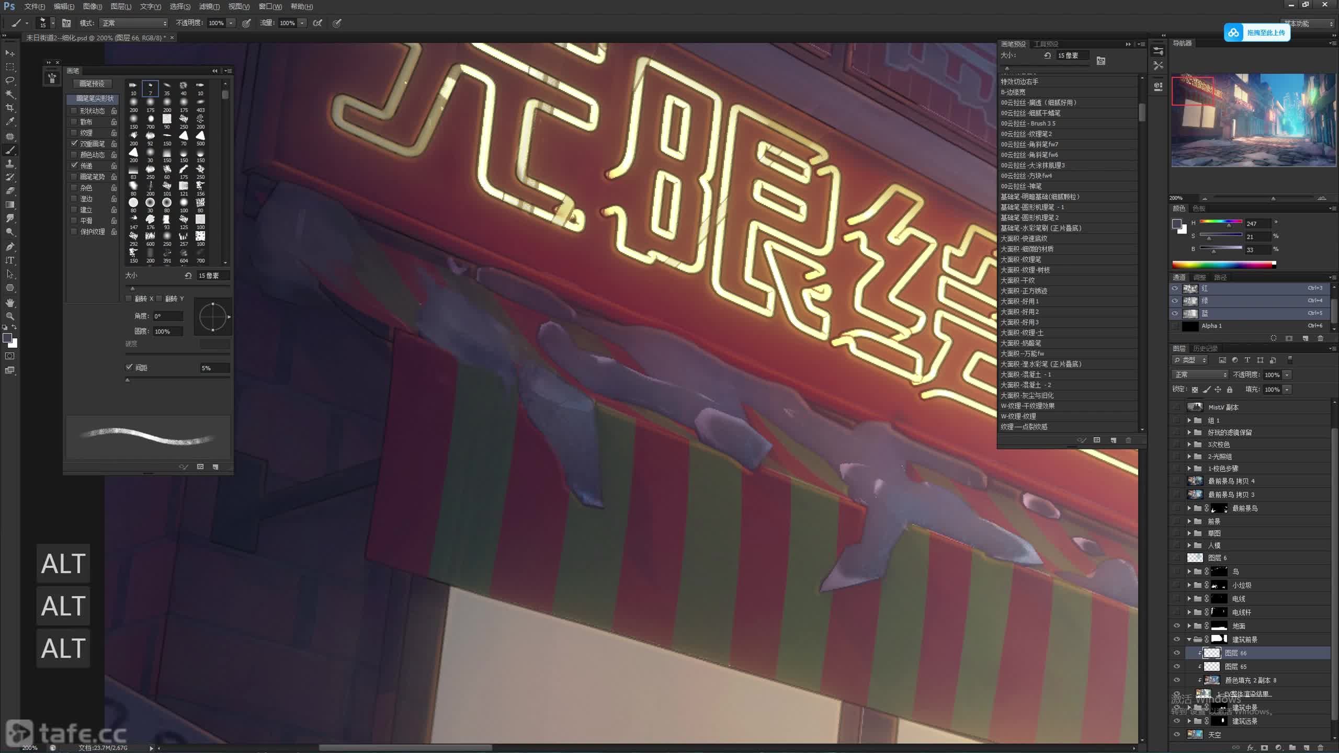Open the layer blend mode 正常 dropdown
This screenshot has height=753, width=1339.
click(1199, 375)
